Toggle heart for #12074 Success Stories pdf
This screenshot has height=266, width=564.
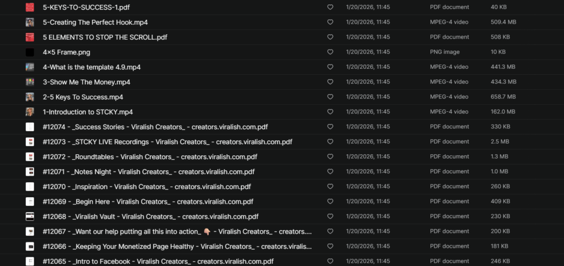(x=330, y=127)
